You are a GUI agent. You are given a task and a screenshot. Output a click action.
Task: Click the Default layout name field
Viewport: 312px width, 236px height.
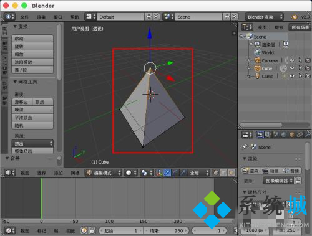pyautogui.click(x=120, y=17)
